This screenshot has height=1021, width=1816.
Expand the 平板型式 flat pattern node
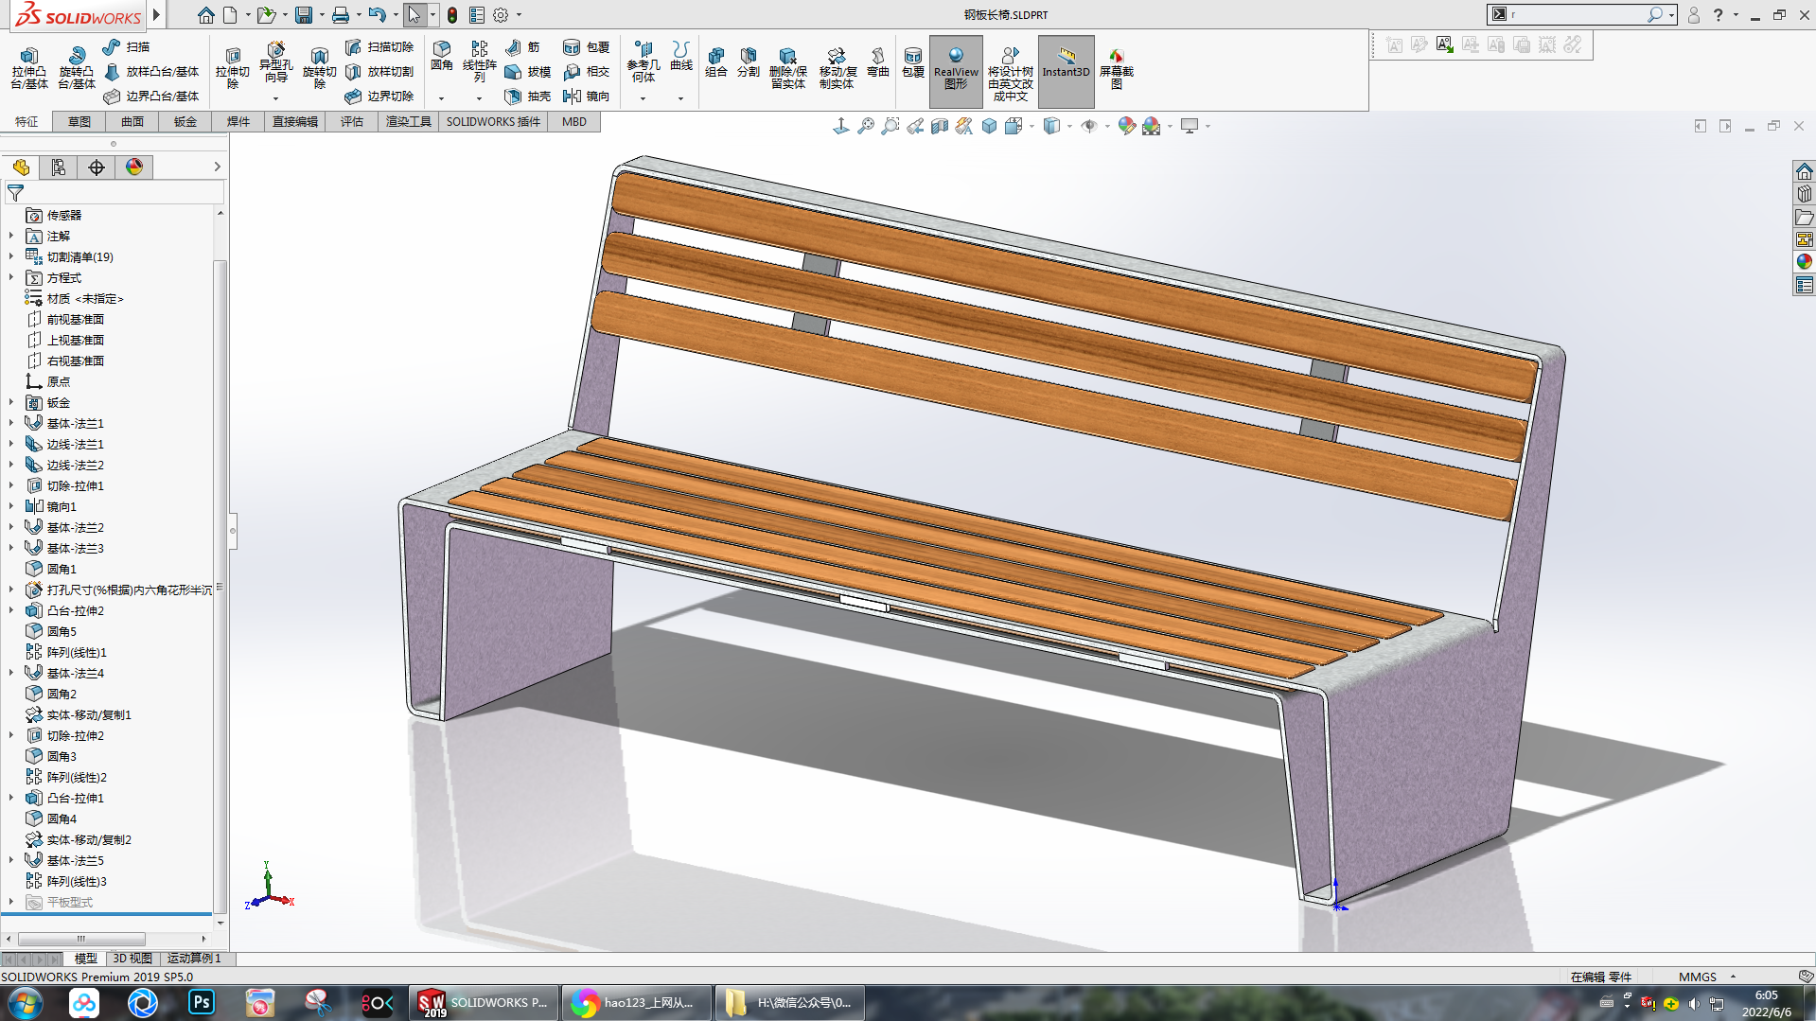pos(11,902)
